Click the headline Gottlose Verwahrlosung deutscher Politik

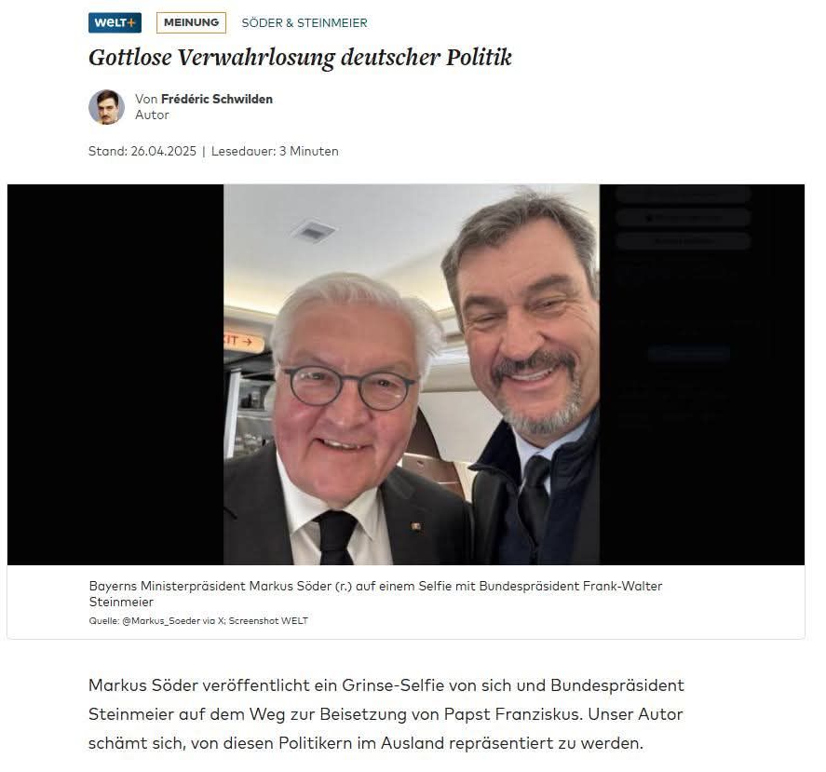click(300, 58)
